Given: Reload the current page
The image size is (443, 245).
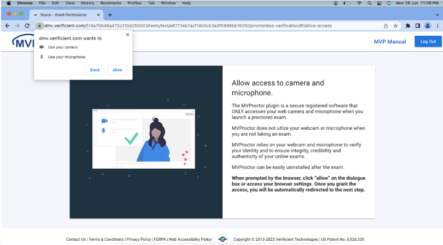Looking at the screenshot, I should [27, 26].
